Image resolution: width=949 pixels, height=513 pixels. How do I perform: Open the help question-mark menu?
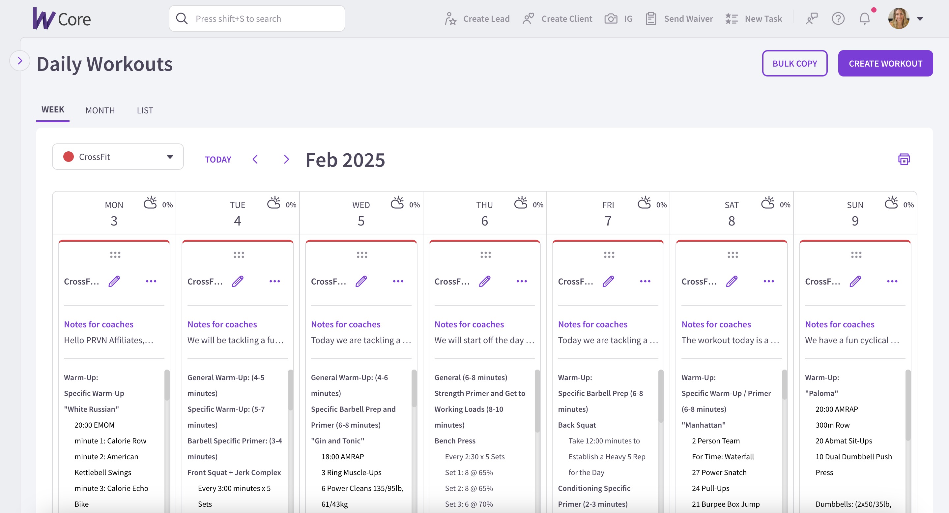(838, 18)
